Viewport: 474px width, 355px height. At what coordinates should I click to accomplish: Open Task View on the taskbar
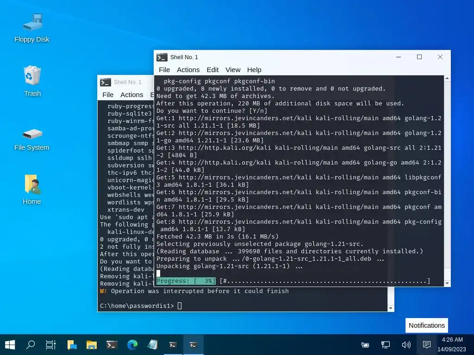(x=51, y=345)
